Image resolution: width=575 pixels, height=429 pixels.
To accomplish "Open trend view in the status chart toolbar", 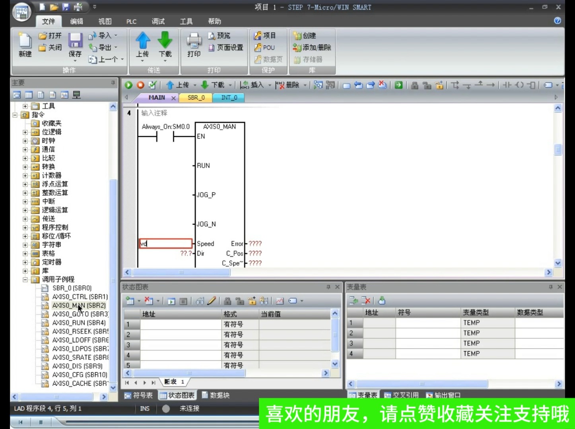I will (x=280, y=301).
